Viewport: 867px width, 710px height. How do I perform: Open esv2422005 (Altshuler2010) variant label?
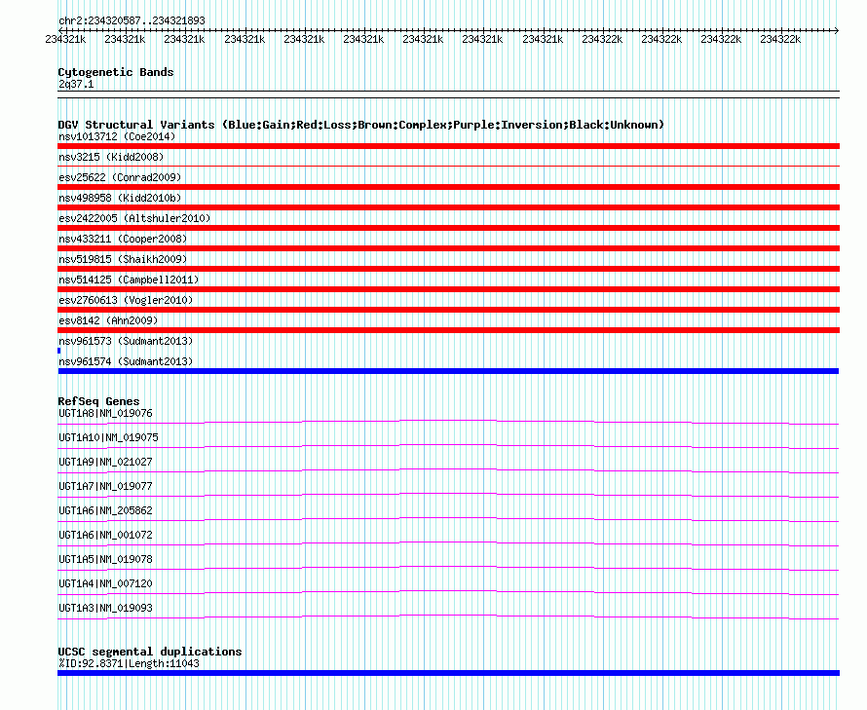pyautogui.click(x=134, y=218)
